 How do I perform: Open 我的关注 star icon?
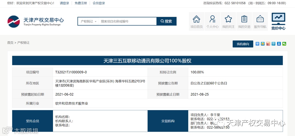(228, 21)
